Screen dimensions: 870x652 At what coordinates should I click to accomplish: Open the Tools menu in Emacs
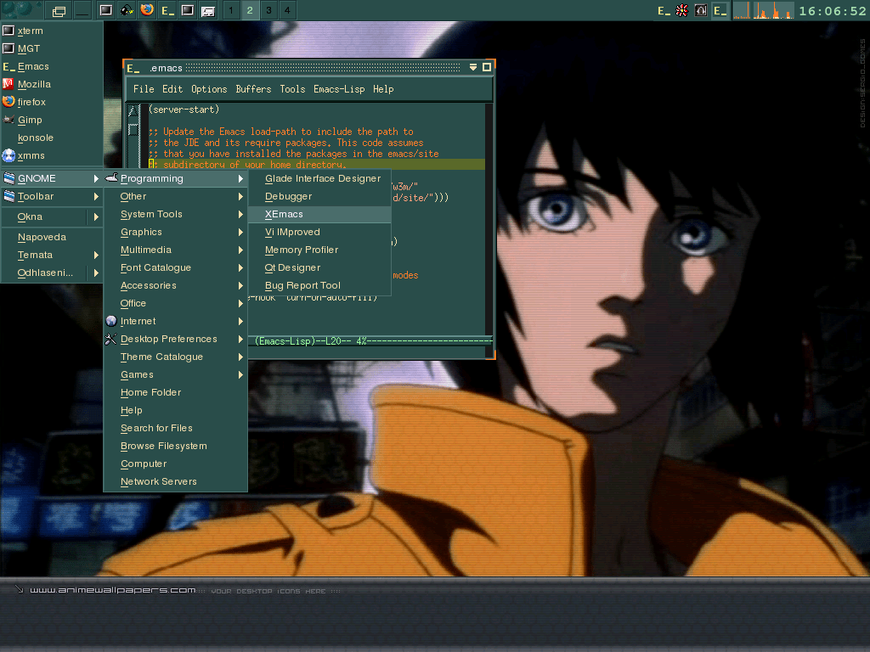(292, 88)
